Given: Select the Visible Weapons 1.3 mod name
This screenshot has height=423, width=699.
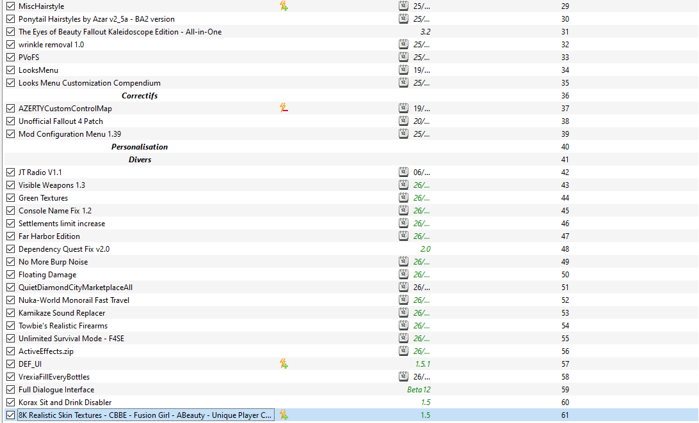Looking at the screenshot, I should click(x=52, y=185).
